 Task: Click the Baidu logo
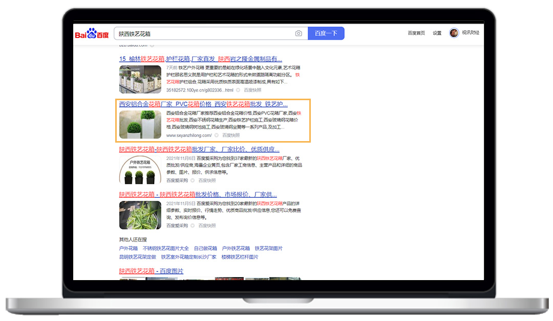[x=92, y=34]
